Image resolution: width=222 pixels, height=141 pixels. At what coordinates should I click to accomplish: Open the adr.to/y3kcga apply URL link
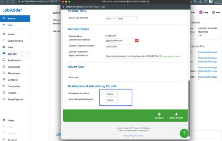click(208, 77)
